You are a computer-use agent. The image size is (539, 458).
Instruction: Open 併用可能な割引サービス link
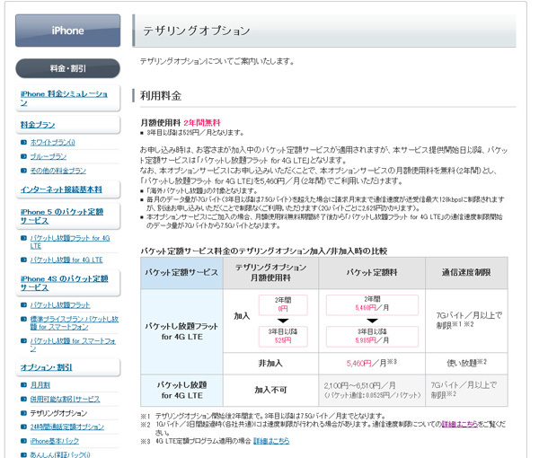tap(66, 399)
